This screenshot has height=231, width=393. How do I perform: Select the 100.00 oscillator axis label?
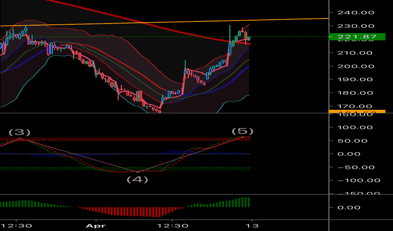point(356,128)
